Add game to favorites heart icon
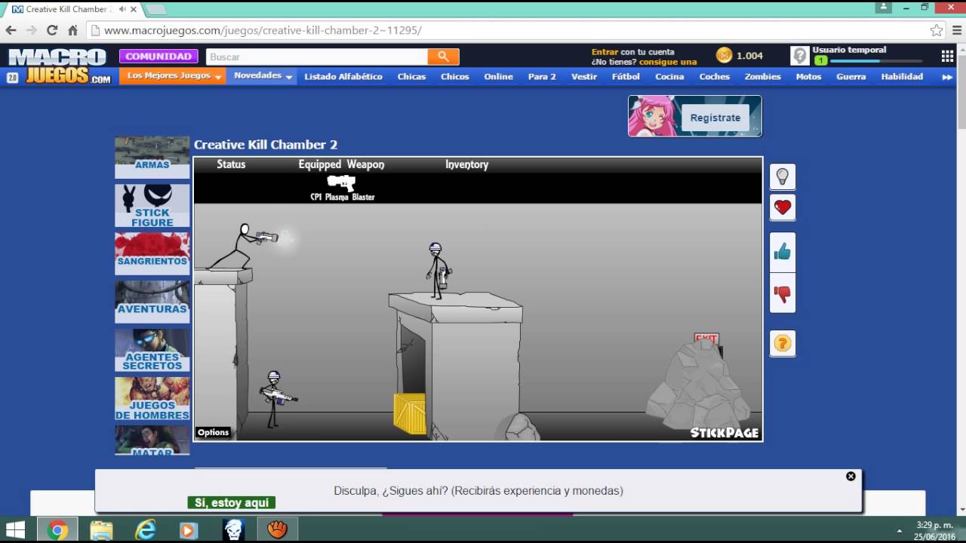 tap(783, 207)
